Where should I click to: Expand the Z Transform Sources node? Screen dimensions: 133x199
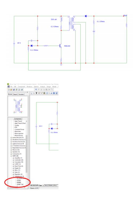click(x=11, y=146)
